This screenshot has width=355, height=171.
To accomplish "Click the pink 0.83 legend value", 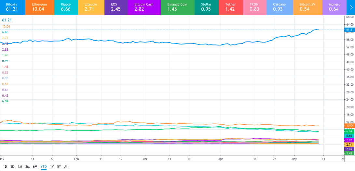I will 5,72.
